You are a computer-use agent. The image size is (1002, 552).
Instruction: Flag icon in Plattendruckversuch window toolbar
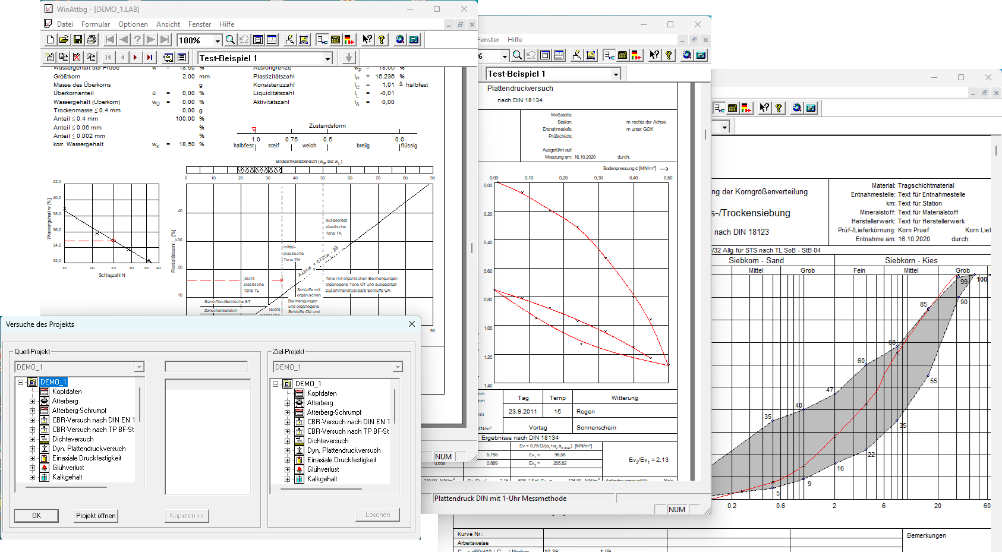[637, 55]
